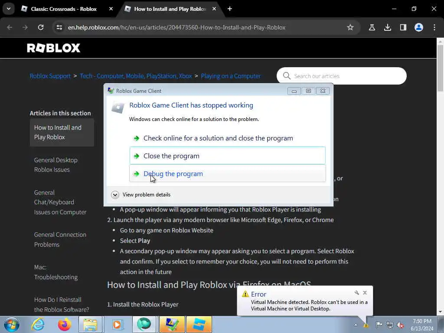Open the green round browser taskbar icon

tap(144, 324)
